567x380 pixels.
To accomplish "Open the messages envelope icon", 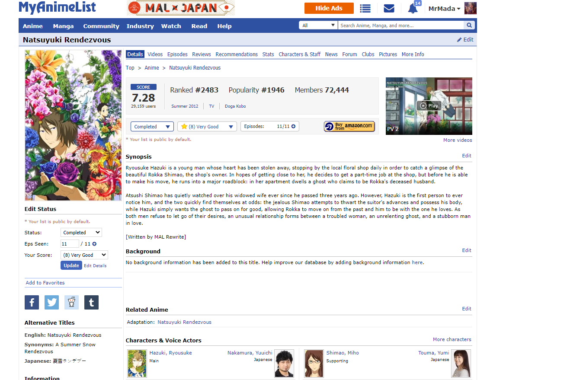I will (389, 8).
